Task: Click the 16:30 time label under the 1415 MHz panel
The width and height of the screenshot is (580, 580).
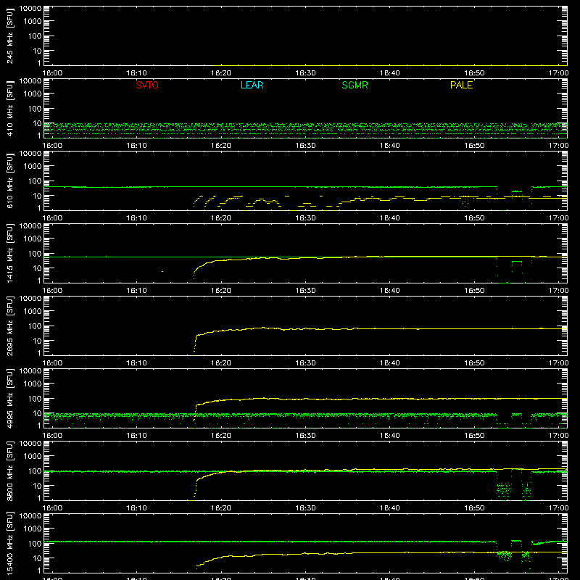Action: 305,291
